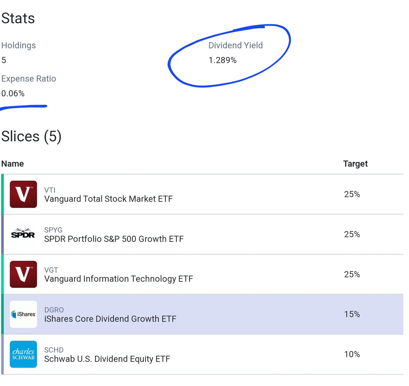Click DGRO's 15% target value

352,314
